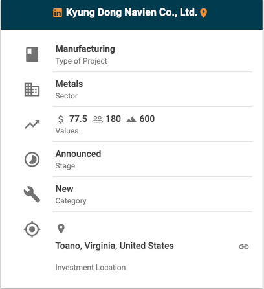Click the Values trend chart icon
Viewport: 264px width, 289px height.
pos(32,124)
